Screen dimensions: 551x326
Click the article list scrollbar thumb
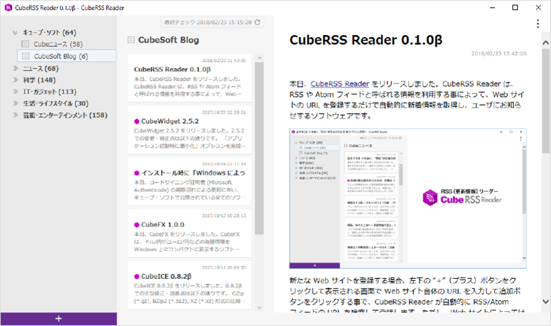click(x=259, y=148)
